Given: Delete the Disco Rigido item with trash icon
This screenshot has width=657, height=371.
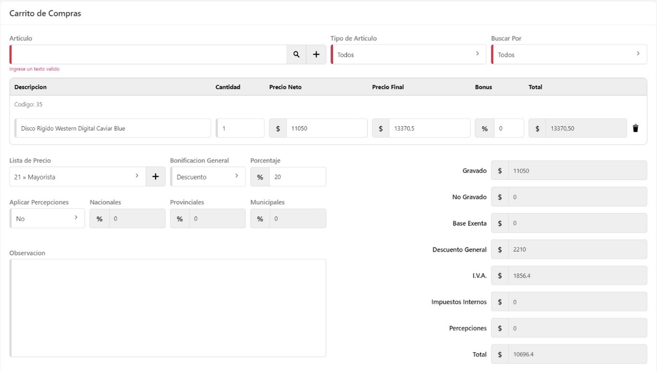Looking at the screenshot, I should (635, 128).
